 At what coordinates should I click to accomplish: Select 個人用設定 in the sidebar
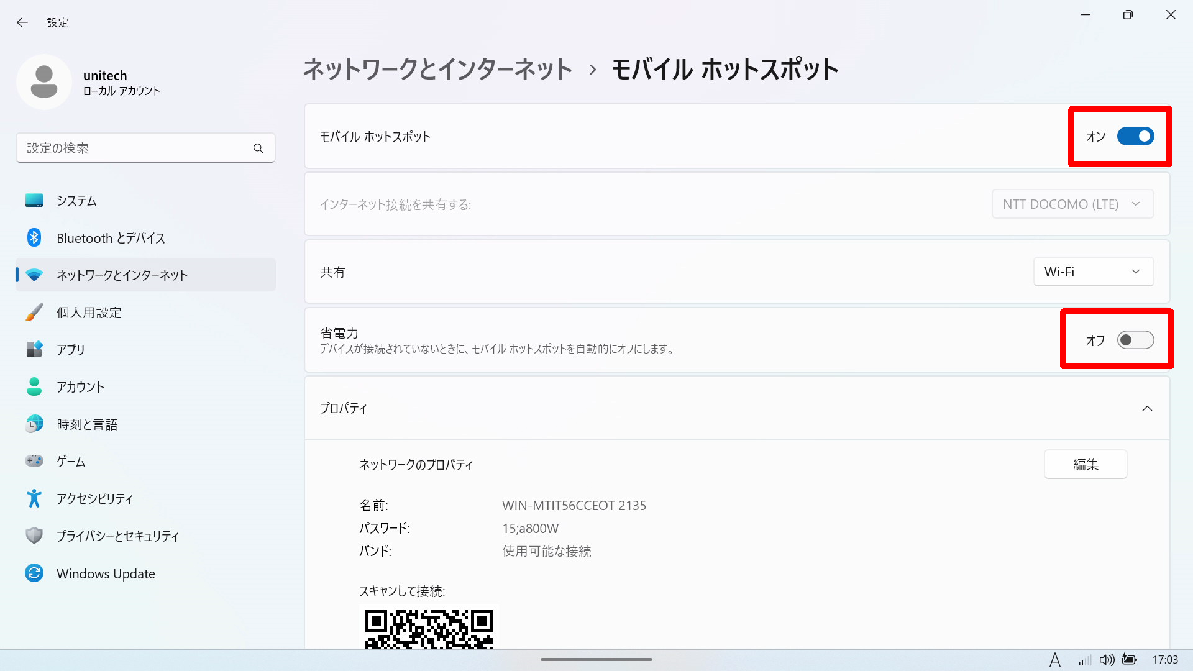point(89,313)
